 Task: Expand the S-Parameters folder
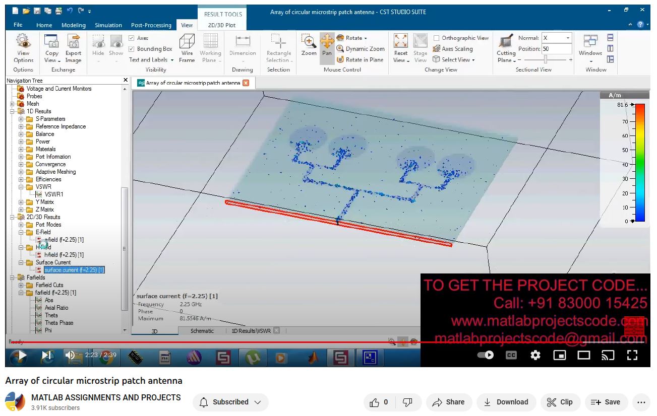click(21, 119)
